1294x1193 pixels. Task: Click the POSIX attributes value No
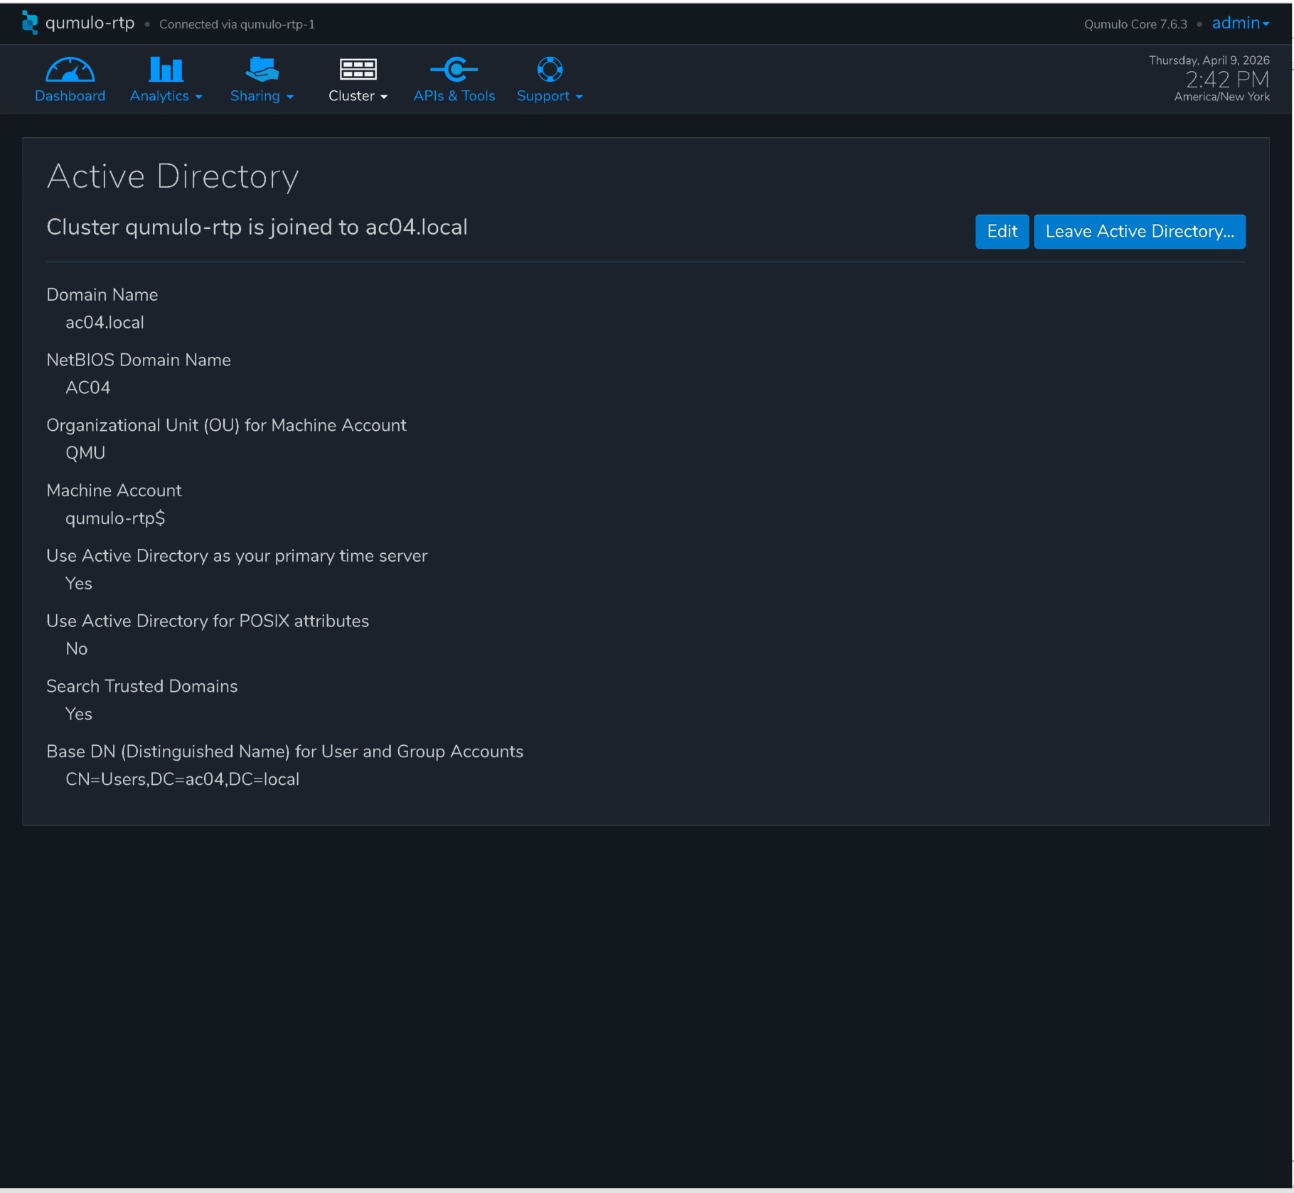click(77, 649)
